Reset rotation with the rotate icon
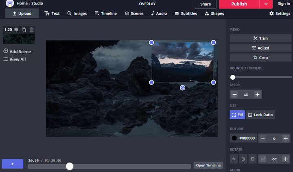 point(234,159)
